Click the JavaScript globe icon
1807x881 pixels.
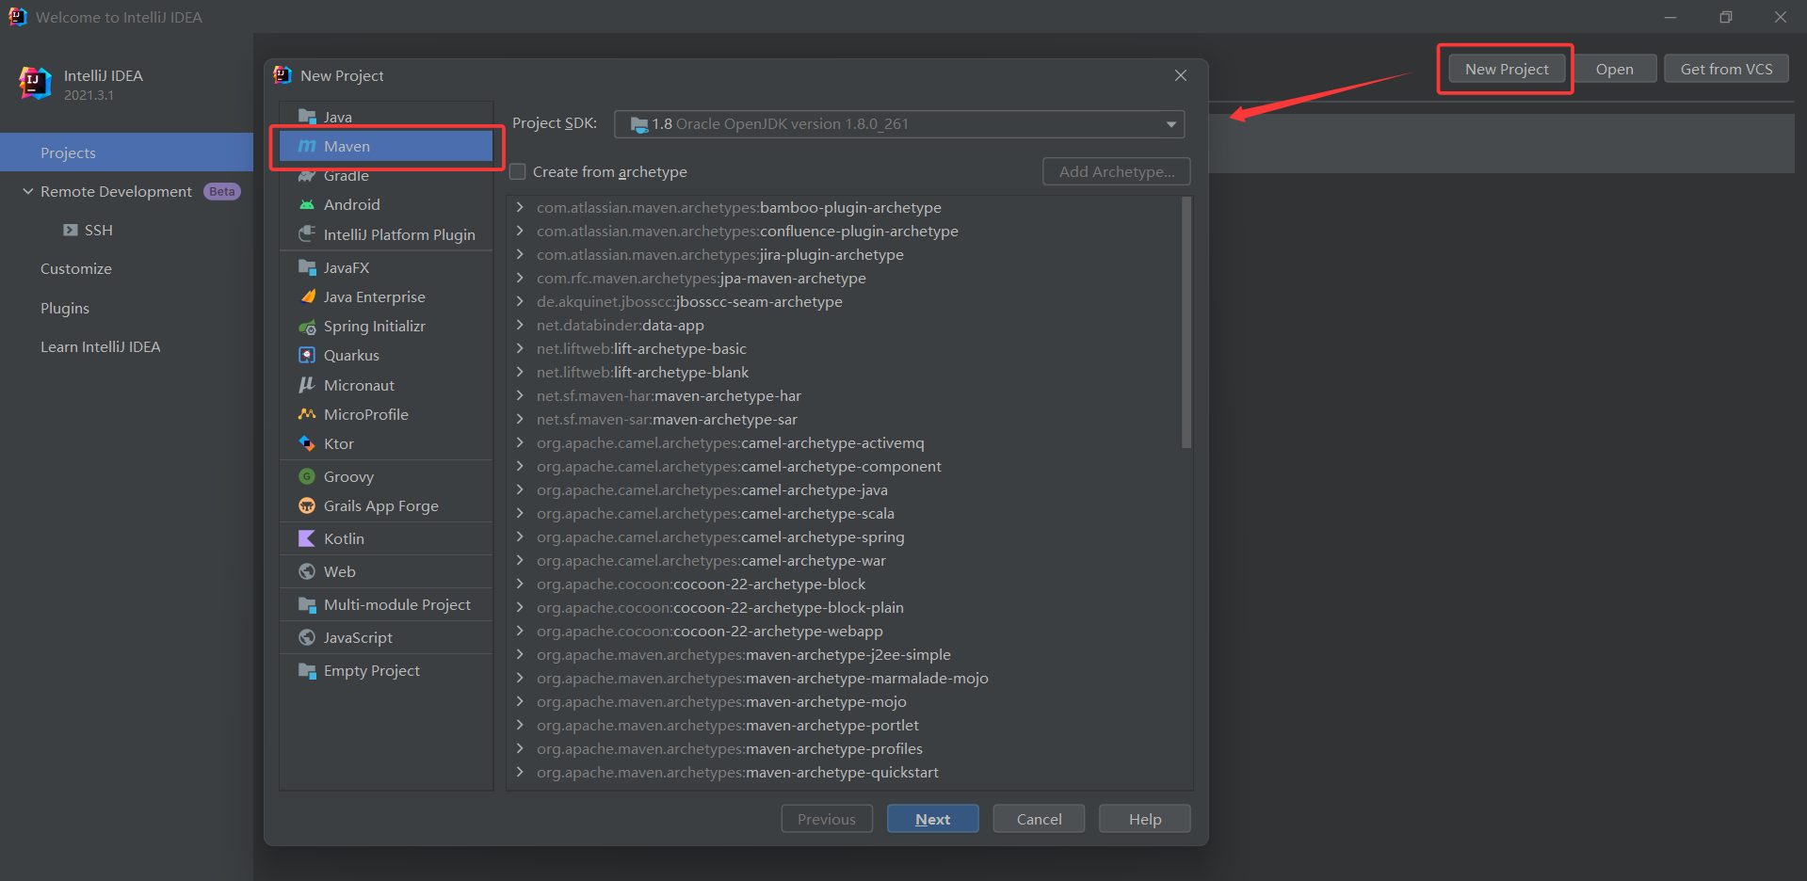pos(307,637)
